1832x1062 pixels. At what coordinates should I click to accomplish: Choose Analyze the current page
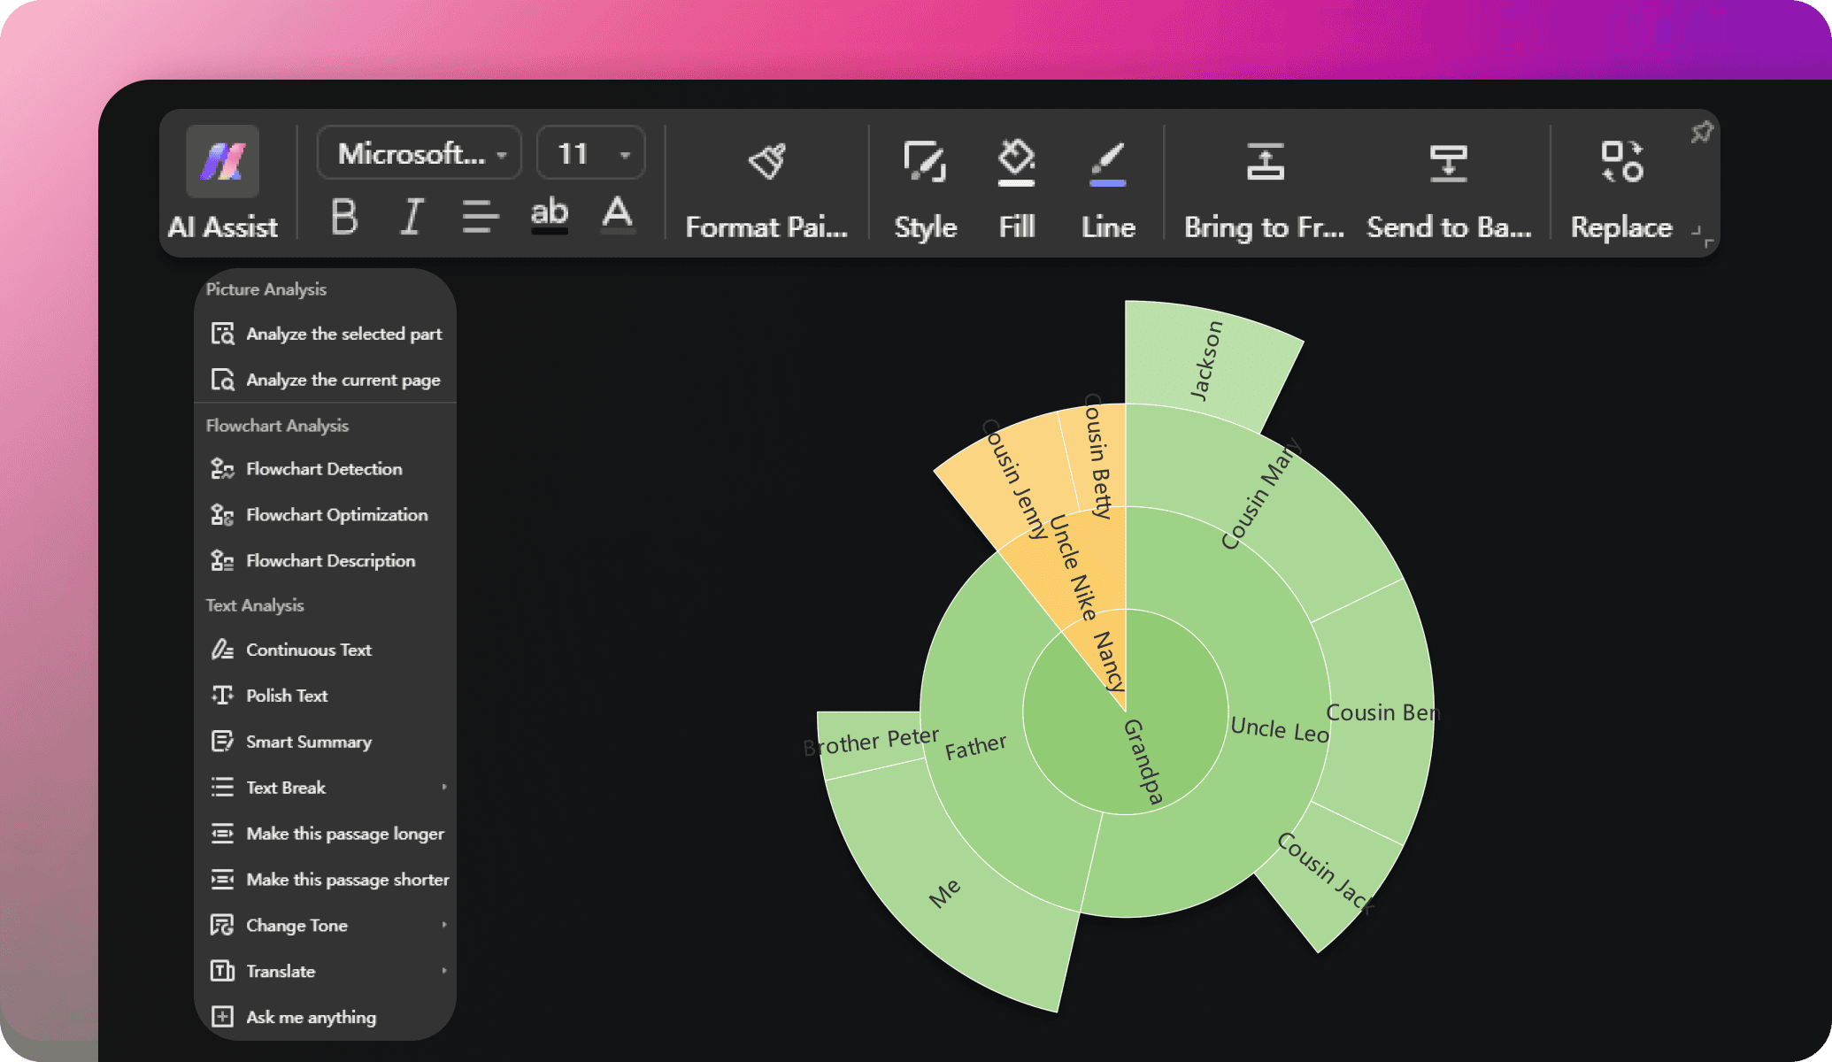326,380
